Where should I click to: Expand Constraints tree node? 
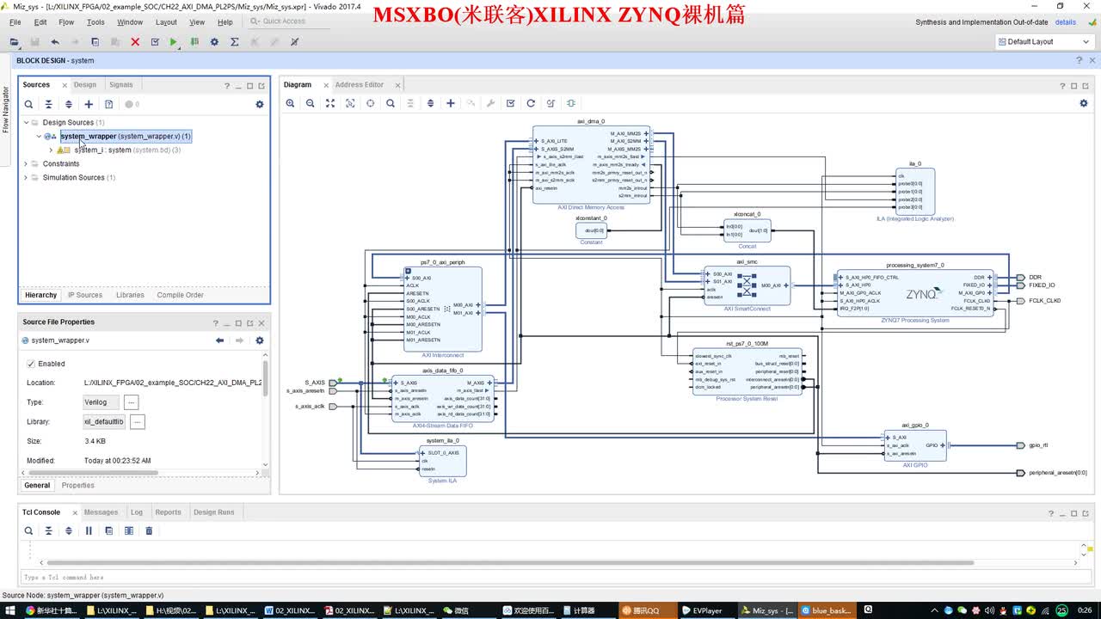pyautogui.click(x=26, y=163)
